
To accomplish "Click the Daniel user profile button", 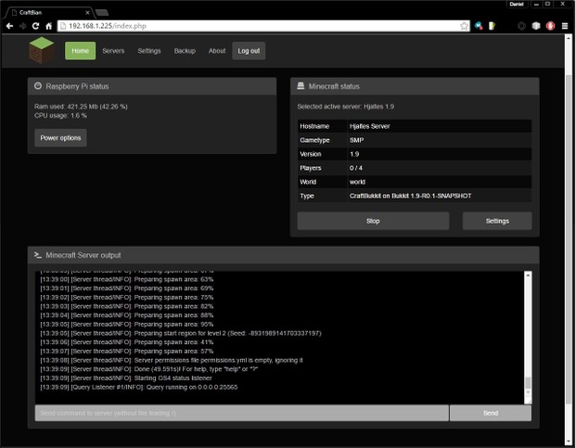I will click(517, 4).
